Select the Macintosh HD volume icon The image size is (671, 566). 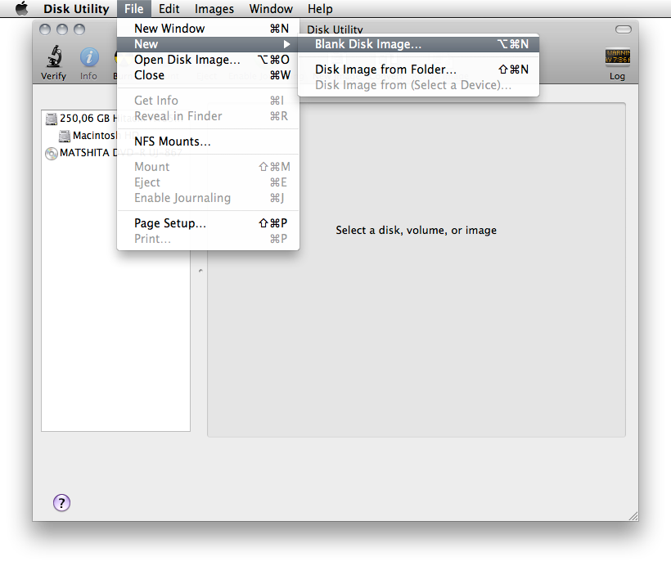[x=65, y=136]
